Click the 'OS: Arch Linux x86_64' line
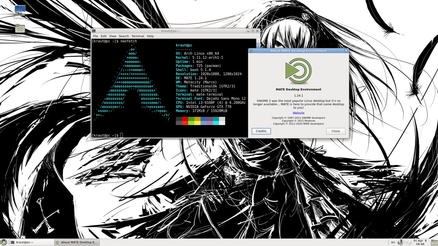 (x=197, y=54)
